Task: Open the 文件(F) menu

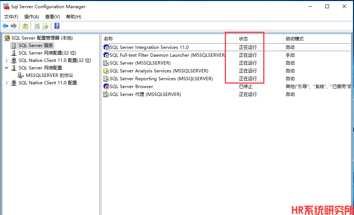Action: (11, 17)
